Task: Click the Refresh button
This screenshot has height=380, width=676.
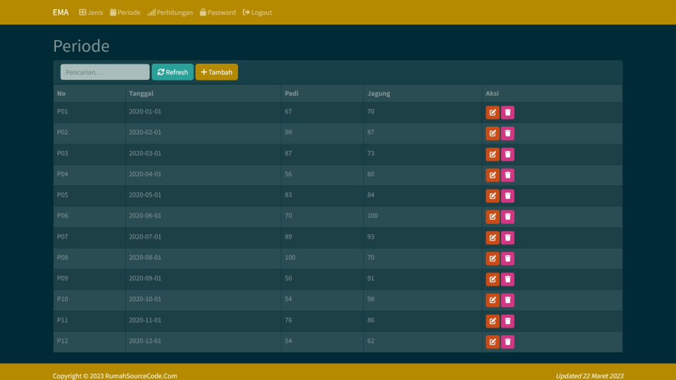Action: click(x=172, y=72)
